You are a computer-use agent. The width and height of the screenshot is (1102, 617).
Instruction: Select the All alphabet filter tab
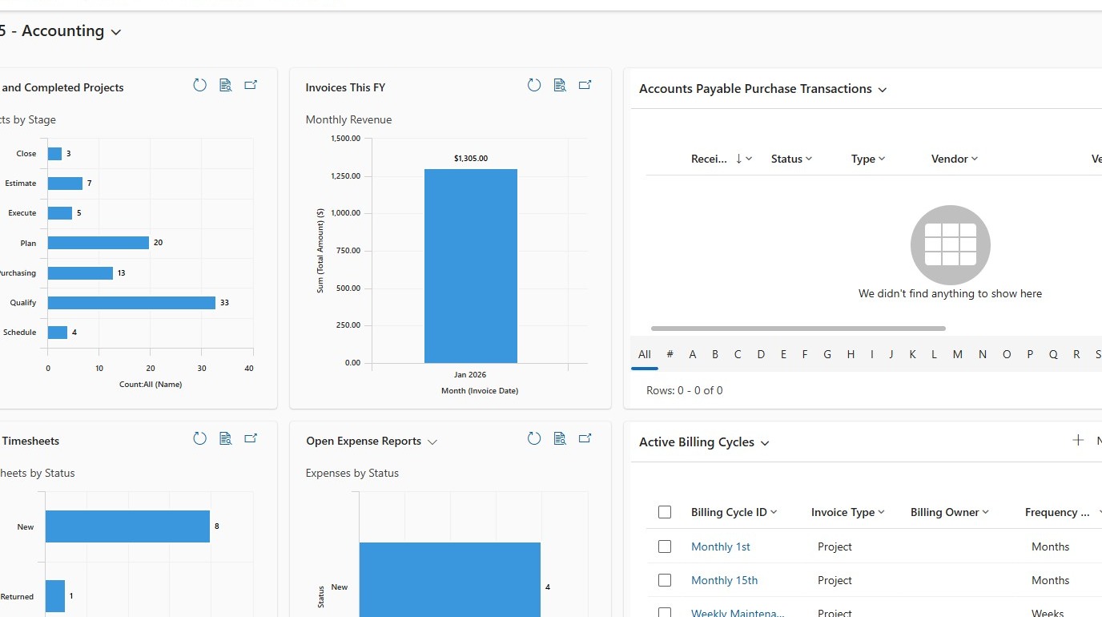point(645,354)
